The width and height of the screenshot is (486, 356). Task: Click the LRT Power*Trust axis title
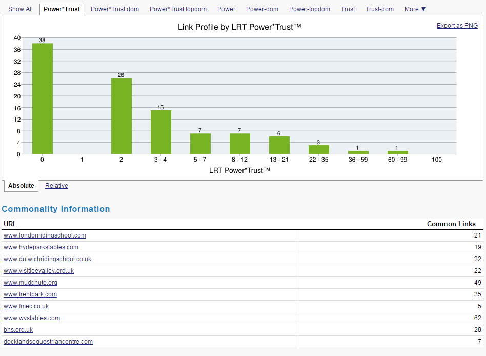pyautogui.click(x=239, y=170)
